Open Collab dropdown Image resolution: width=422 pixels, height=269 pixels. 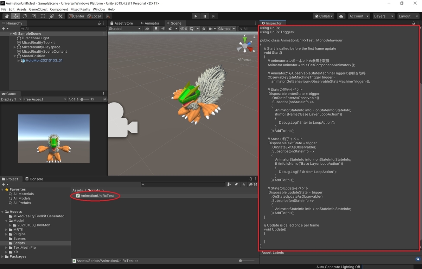(324, 16)
